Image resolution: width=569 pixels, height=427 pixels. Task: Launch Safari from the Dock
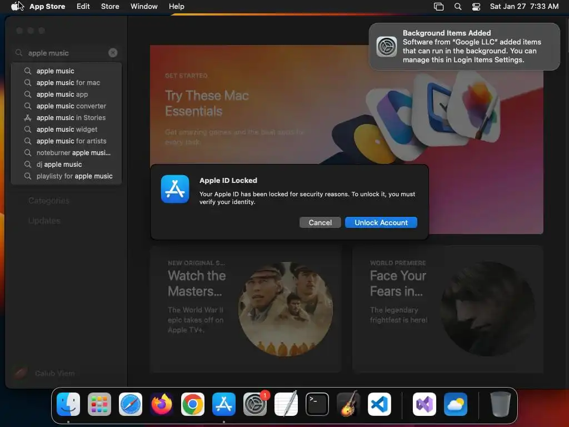[x=131, y=404]
